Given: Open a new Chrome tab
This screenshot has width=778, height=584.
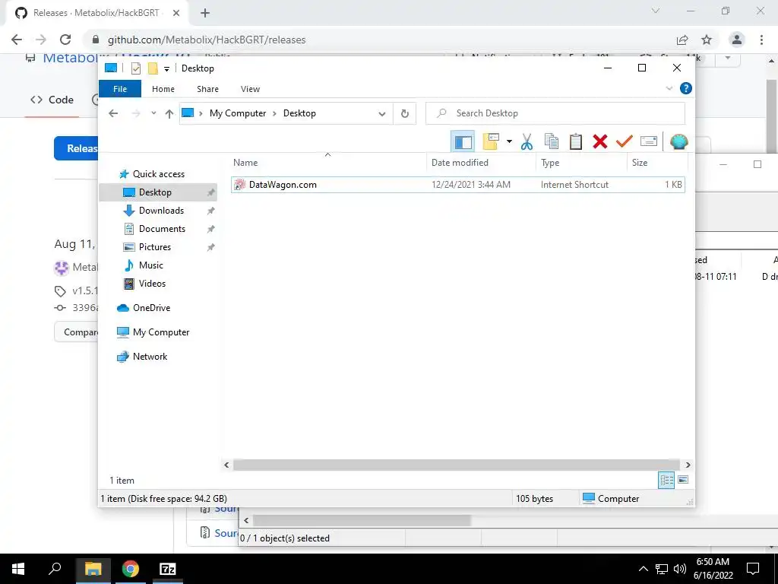Looking at the screenshot, I should coord(205,13).
